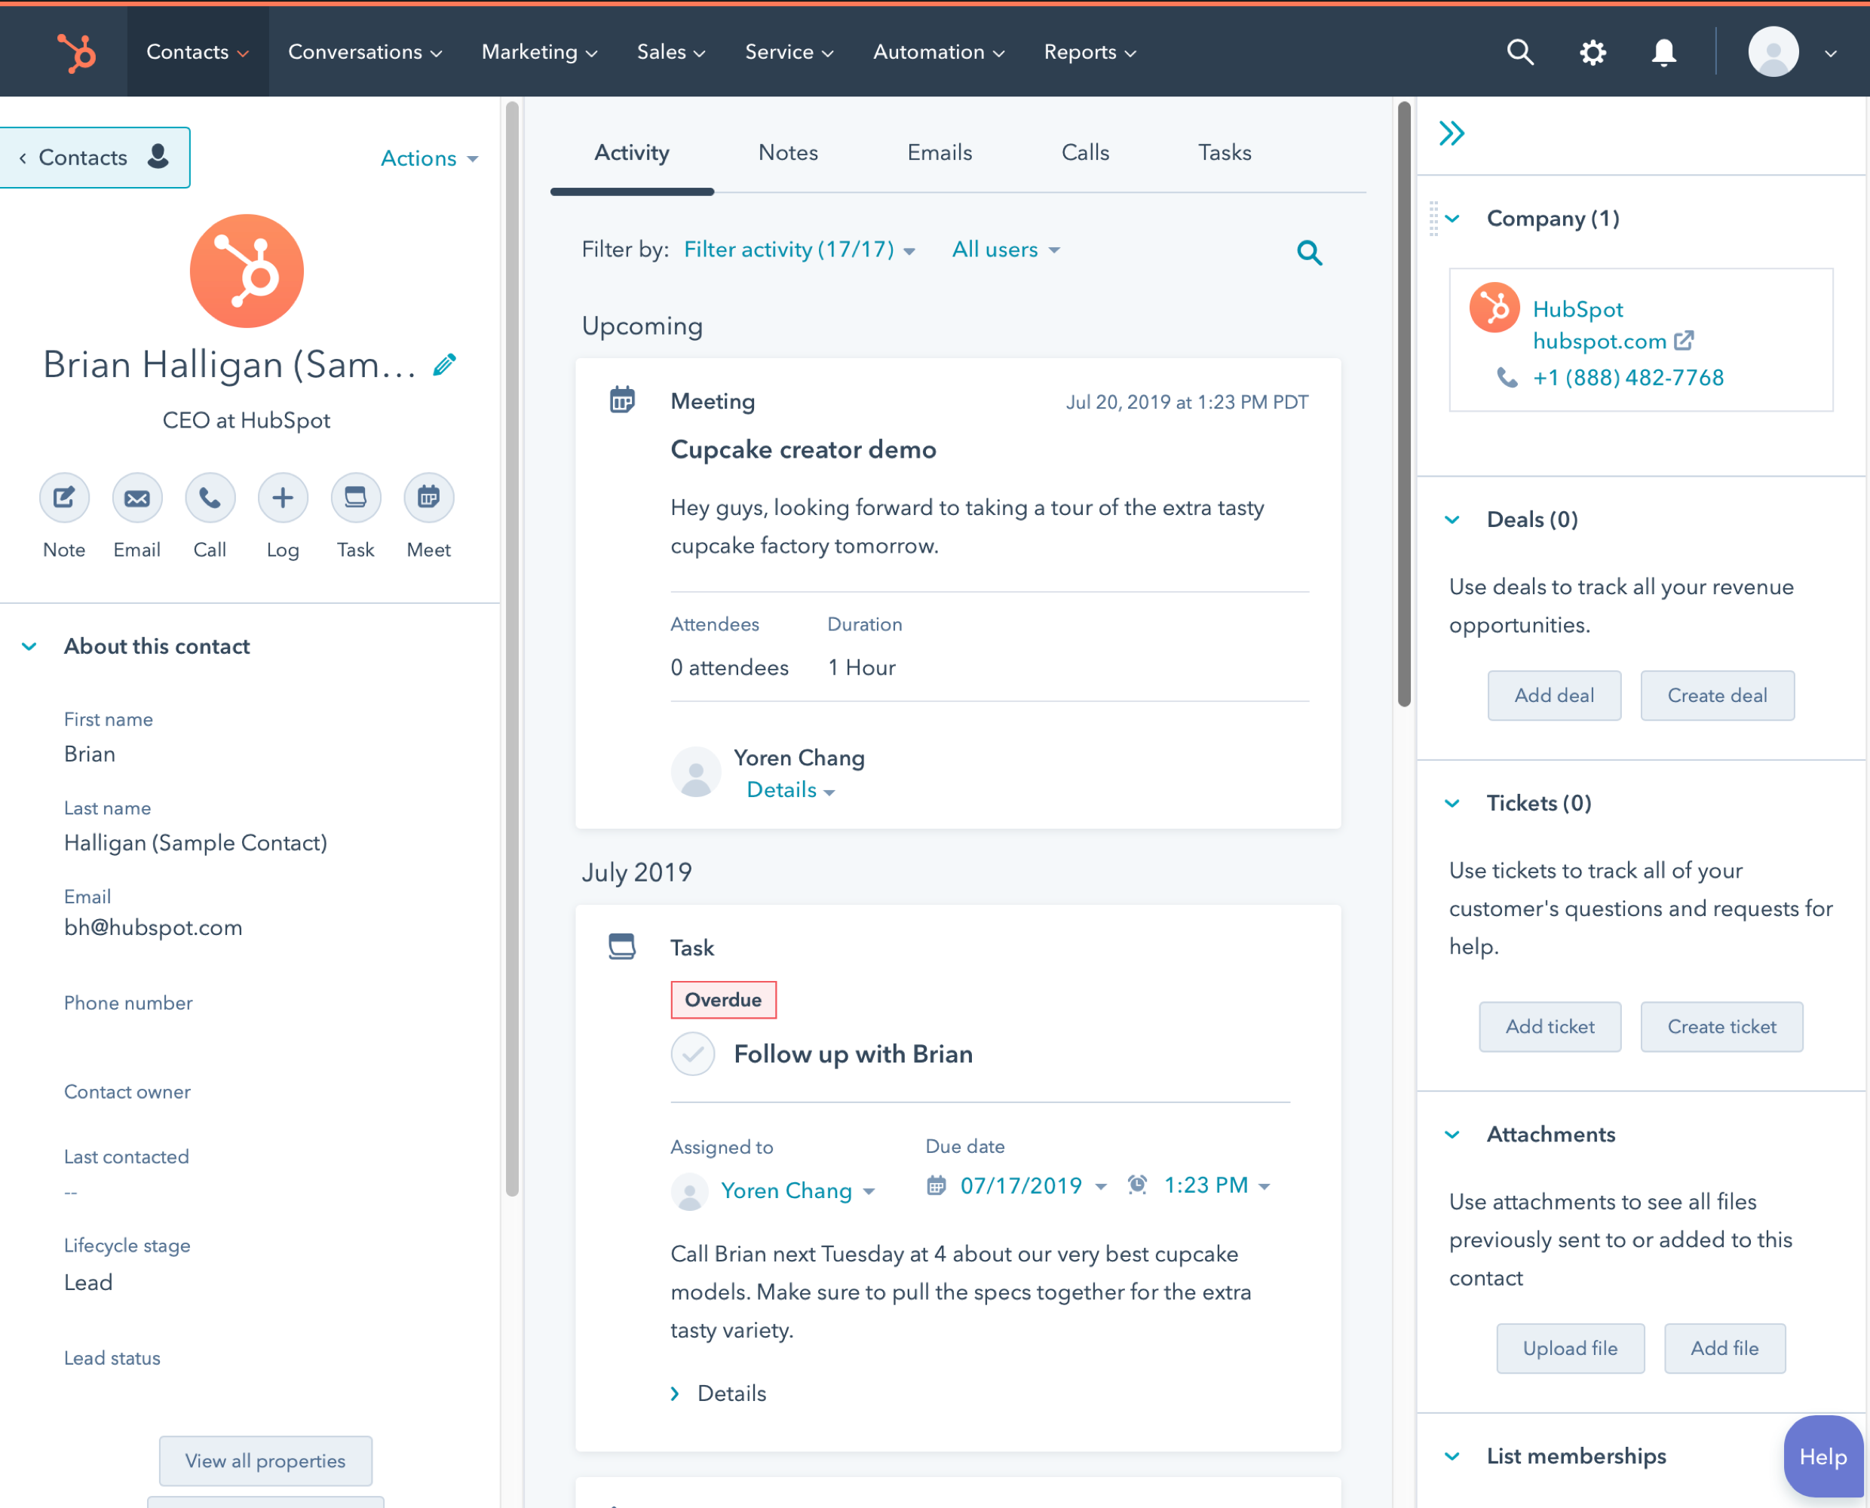The height and width of the screenshot is (1508, 1870).
Task: Open the Contacts navigation menu
Action: click(198, 52)
